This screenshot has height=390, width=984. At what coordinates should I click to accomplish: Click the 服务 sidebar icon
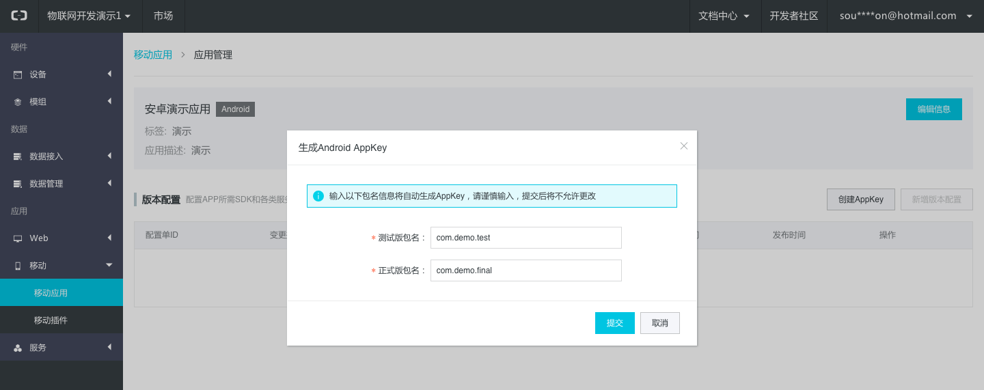tap(18, 348)
